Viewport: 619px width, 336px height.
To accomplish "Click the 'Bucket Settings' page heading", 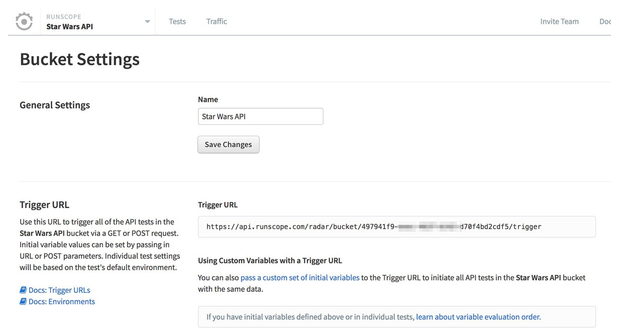I will [x=80, y=59].
